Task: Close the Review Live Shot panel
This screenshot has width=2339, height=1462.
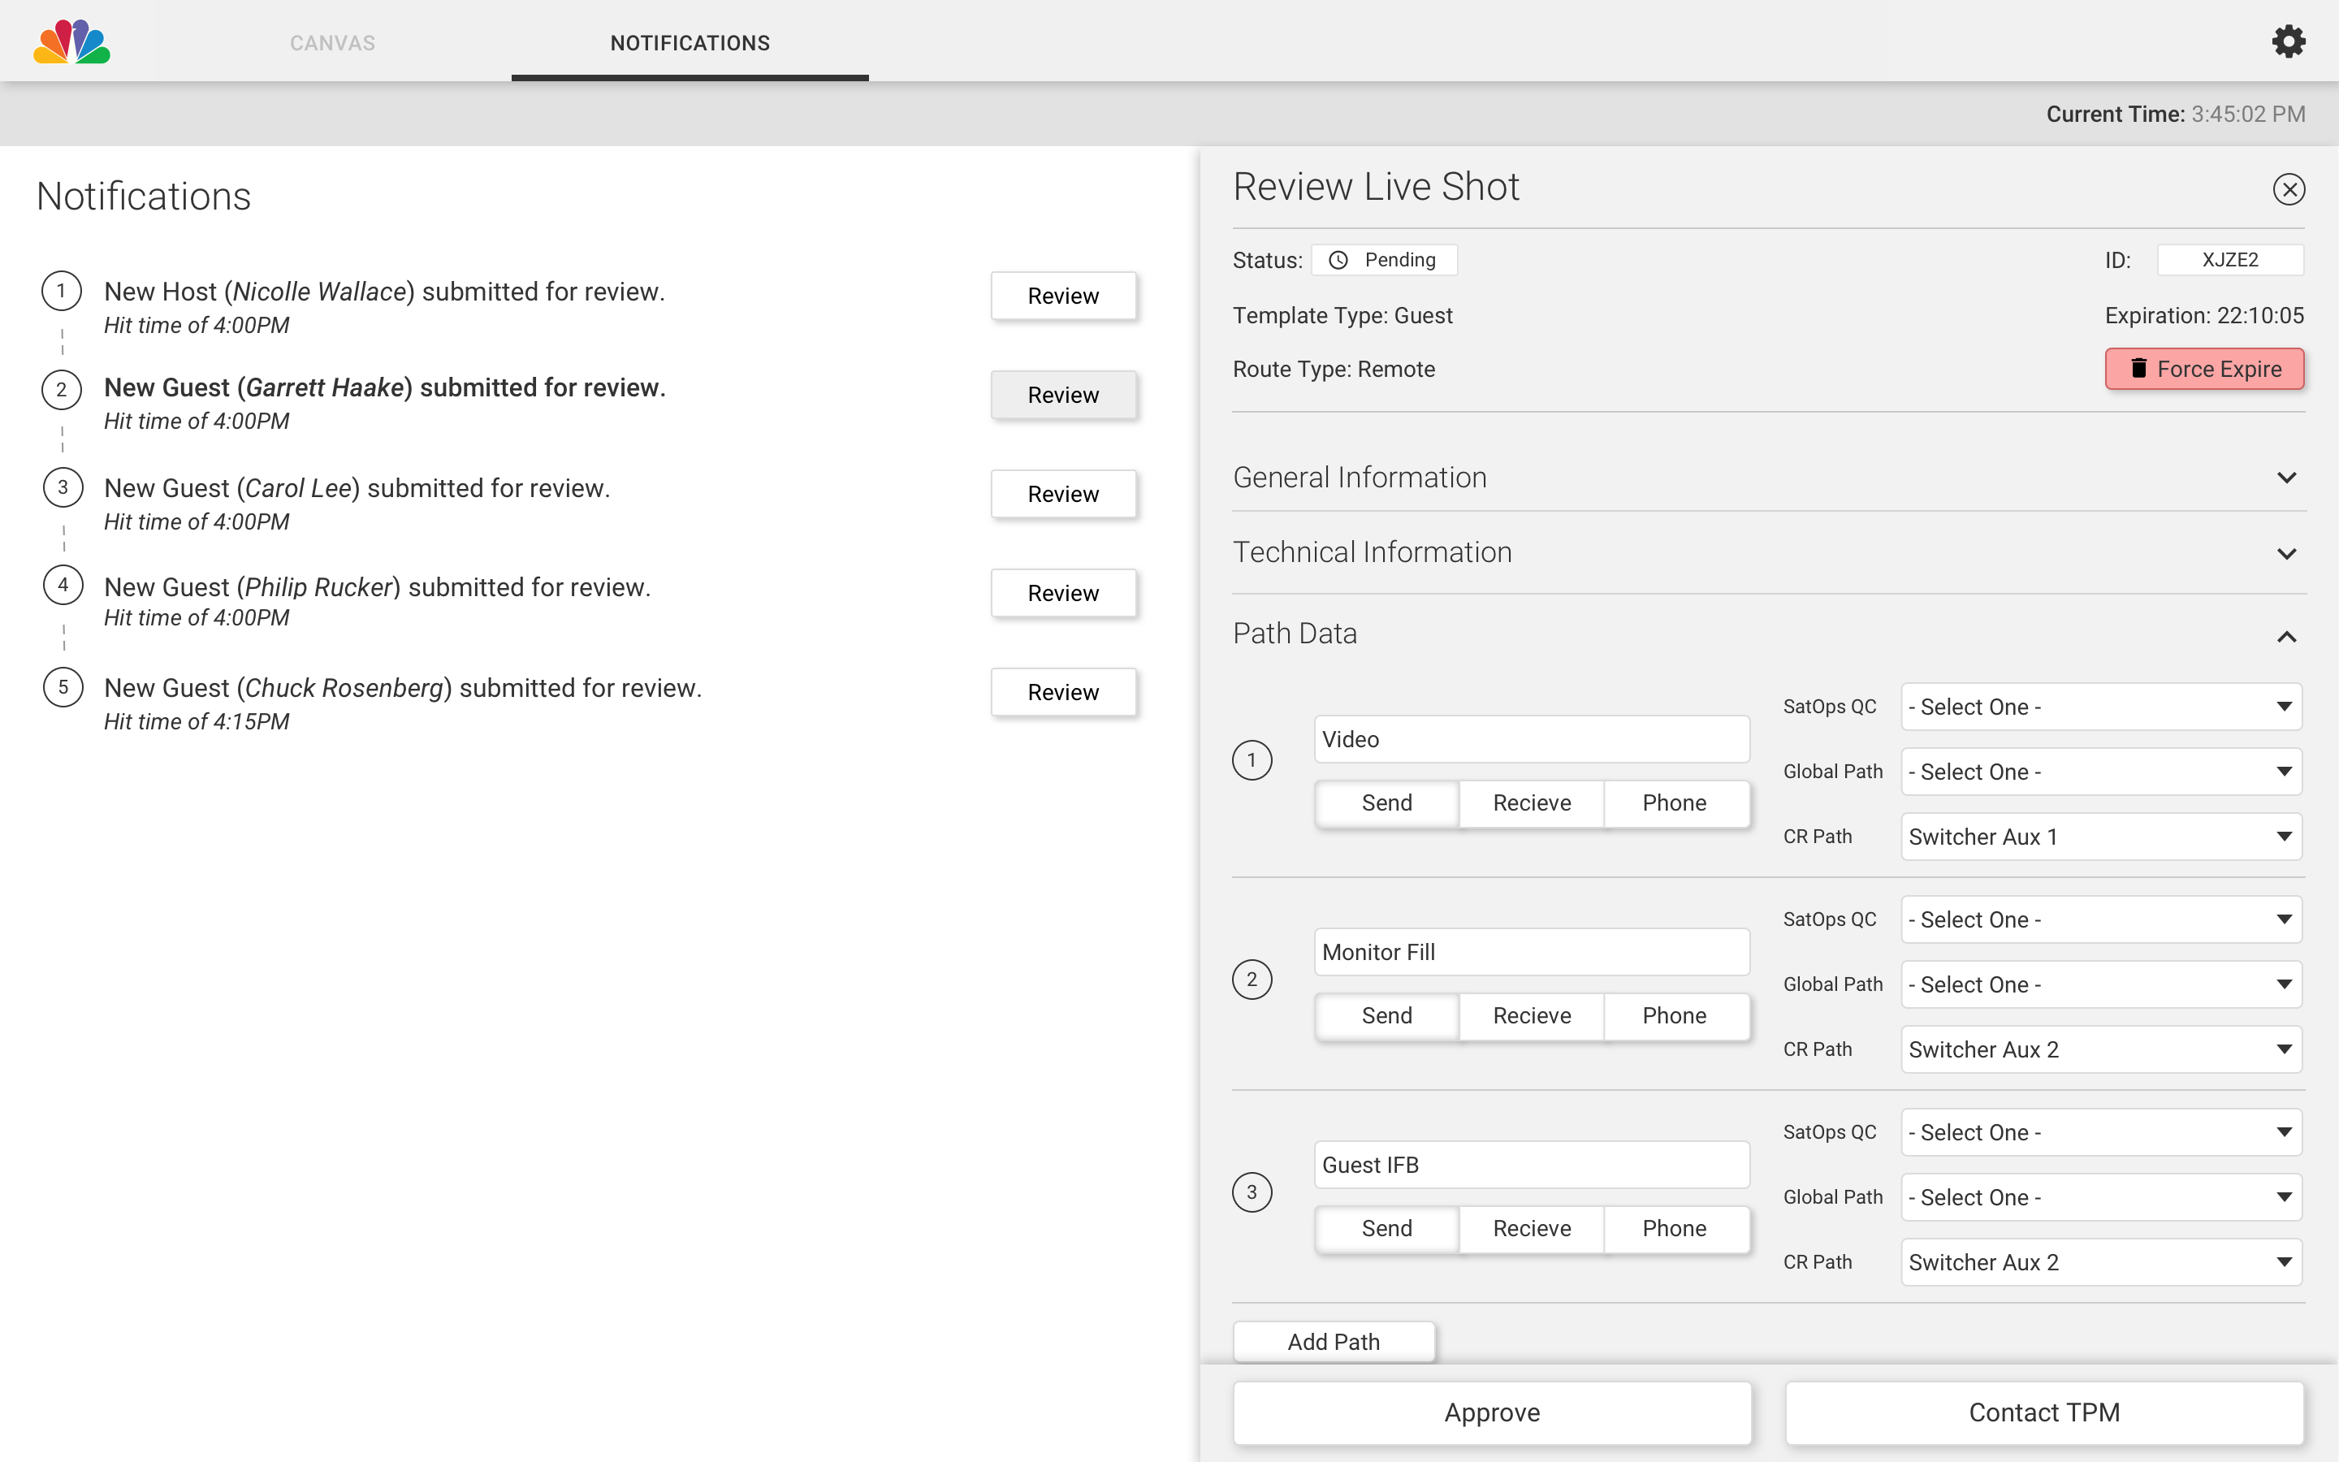Action: click(x=2288, y=188)
